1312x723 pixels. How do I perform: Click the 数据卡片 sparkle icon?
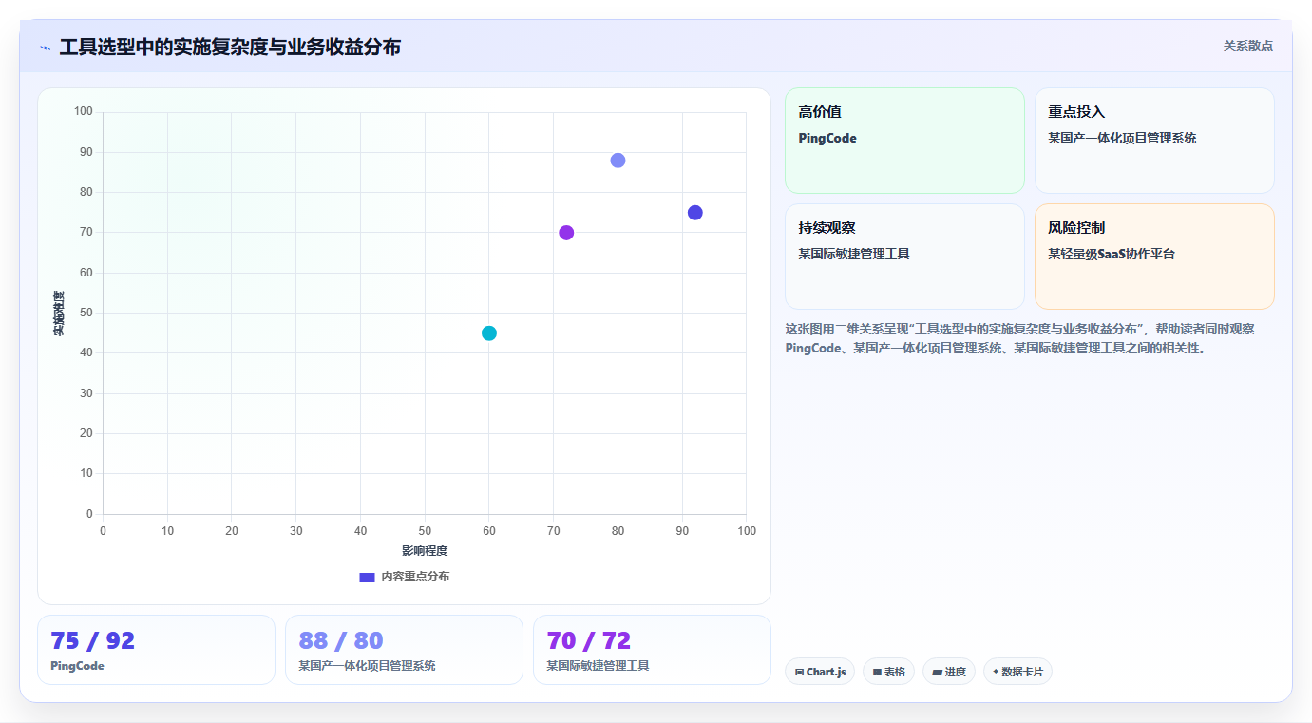coord(996,672)
